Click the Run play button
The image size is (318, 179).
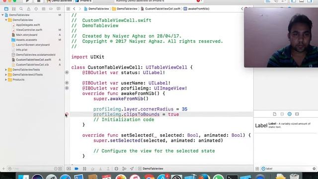[x=27, y=1]
